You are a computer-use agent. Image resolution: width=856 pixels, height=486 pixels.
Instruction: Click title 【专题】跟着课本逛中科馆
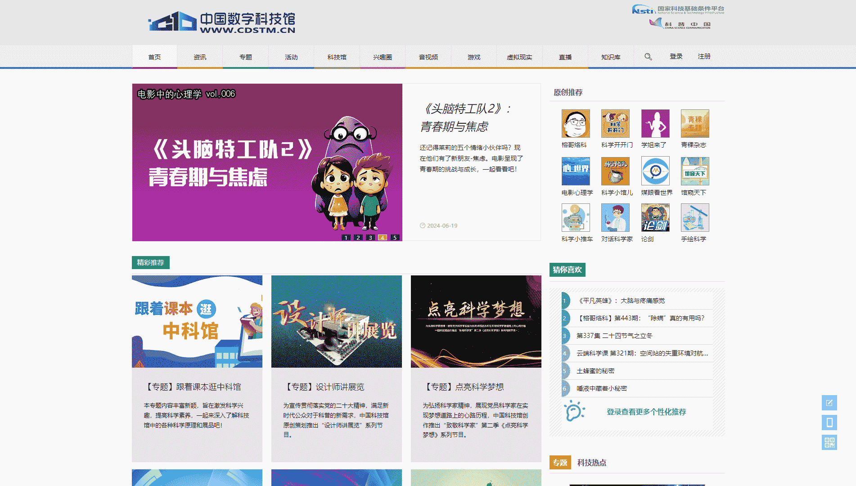(x=193, y=387)
